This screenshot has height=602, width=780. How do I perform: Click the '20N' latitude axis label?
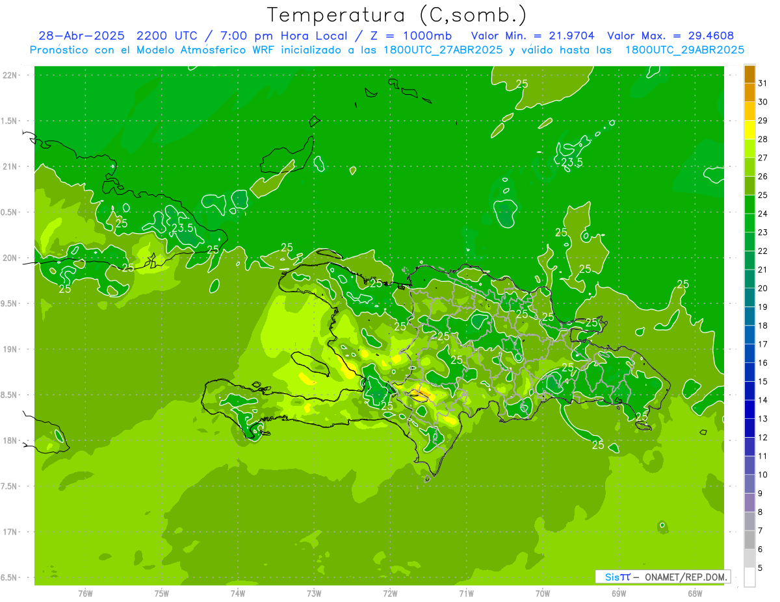coord(10,258)
